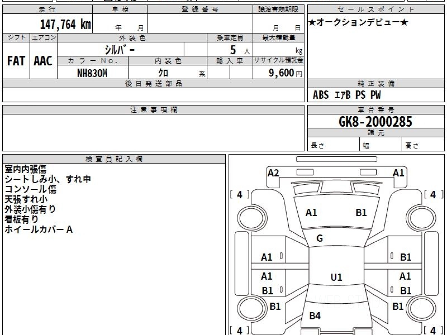Click the 登録番号 header cell
Image resolution: width=447 pixels, height=335 pixels.
pos(200,10)
